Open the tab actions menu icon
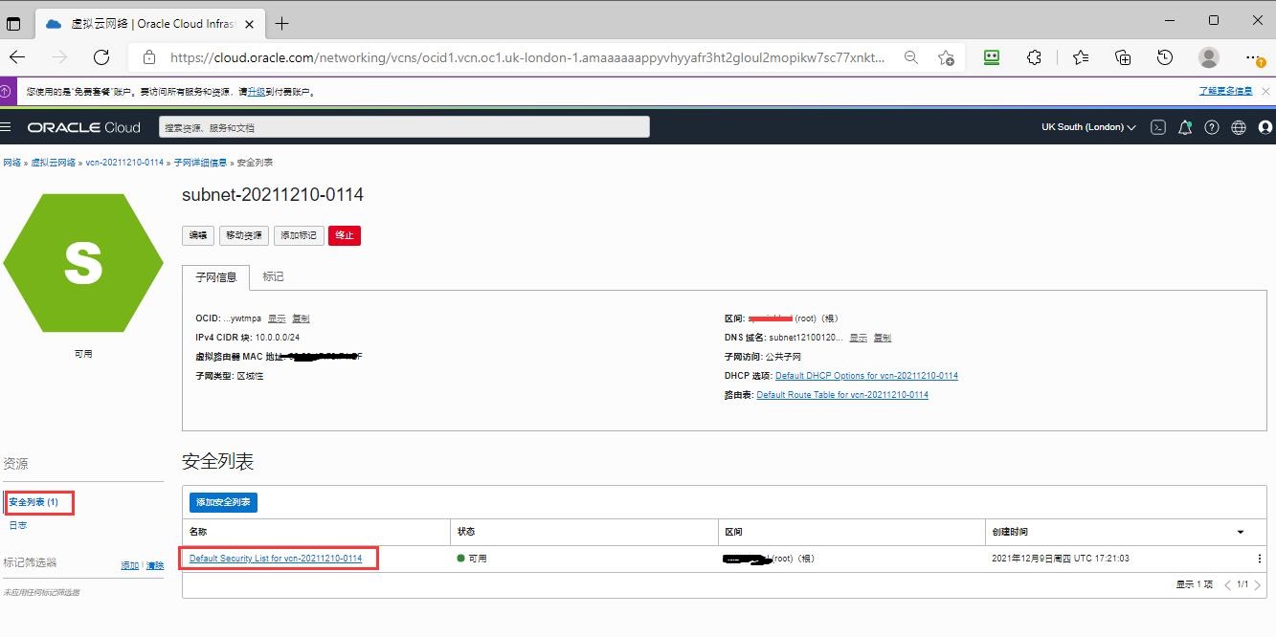The width and height of the screenshot is (1276, 637). point(13,24)
